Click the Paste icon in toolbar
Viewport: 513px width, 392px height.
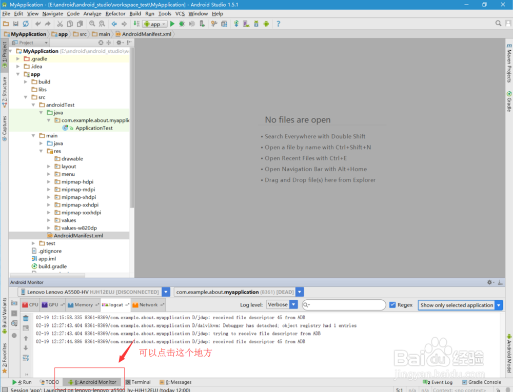[x=80, y=24]
